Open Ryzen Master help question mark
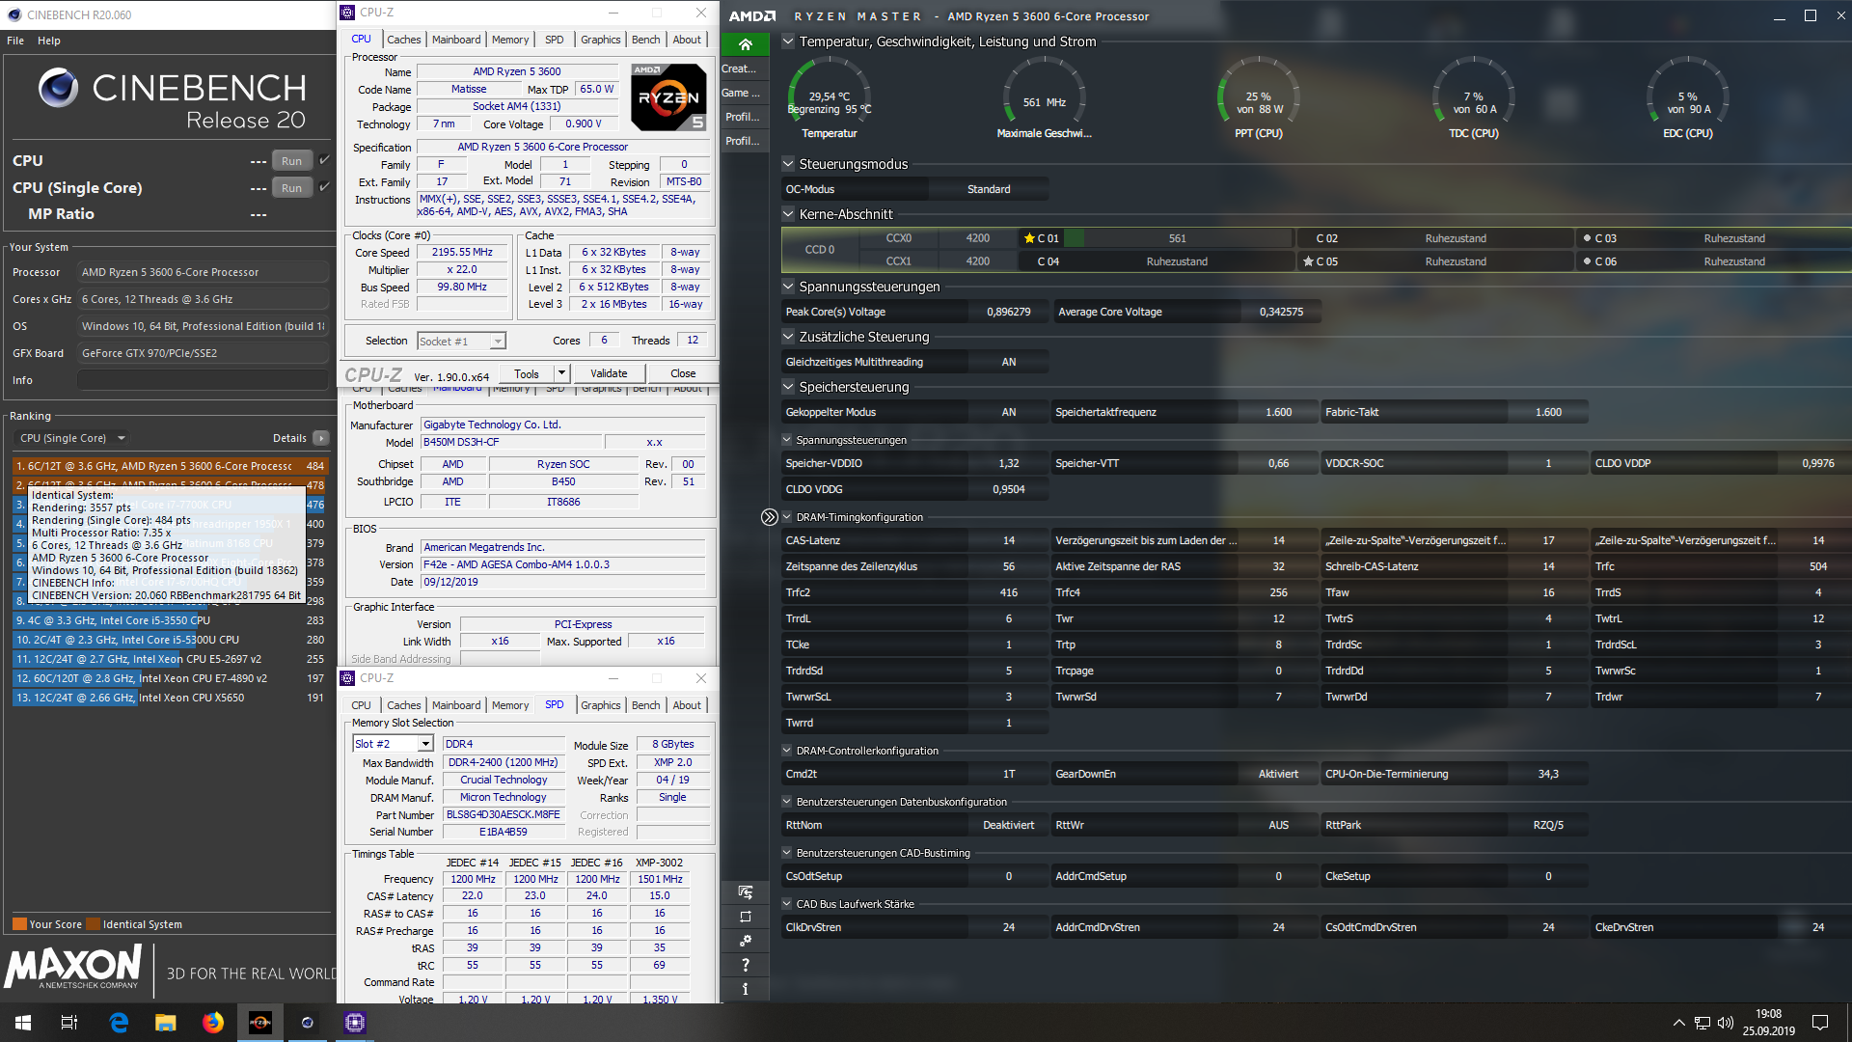 pos(745,965)
